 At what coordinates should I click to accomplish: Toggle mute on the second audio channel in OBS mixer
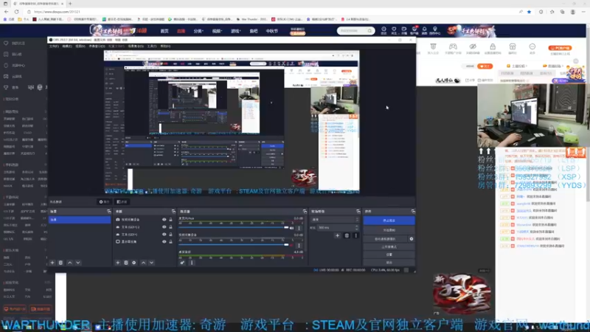pos(292,246)
